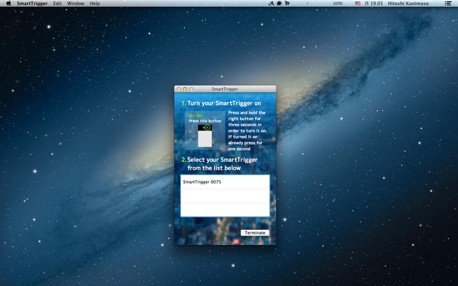Click the 100% battery status
Screen dimensions: 458x286
337,3
